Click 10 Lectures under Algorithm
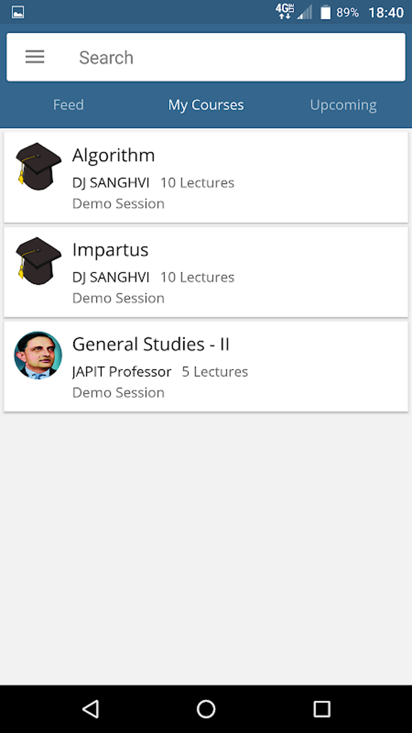The width and height of the screenshot is (412, 733). (197, 183)
